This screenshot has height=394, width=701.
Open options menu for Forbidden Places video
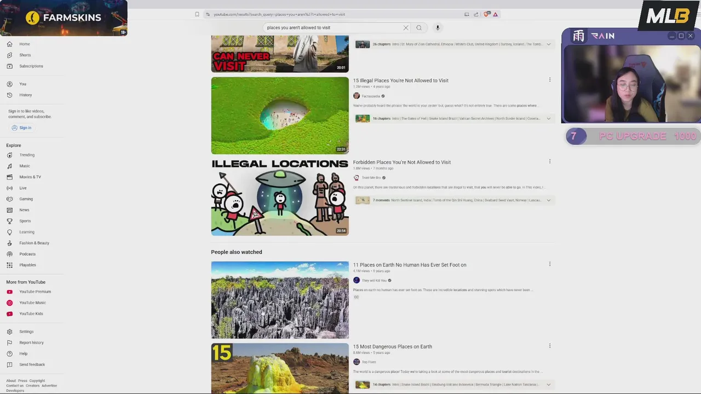click(550, 161)
